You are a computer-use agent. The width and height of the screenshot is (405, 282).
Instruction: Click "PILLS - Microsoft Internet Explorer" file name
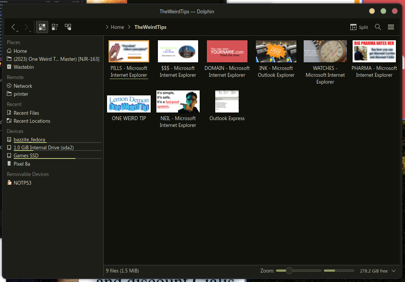[129, 72]
